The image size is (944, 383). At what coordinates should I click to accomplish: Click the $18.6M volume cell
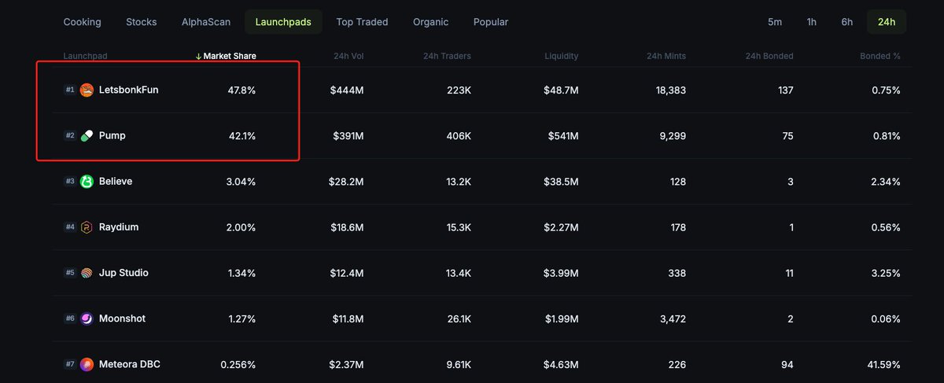(x=346, y=227)
